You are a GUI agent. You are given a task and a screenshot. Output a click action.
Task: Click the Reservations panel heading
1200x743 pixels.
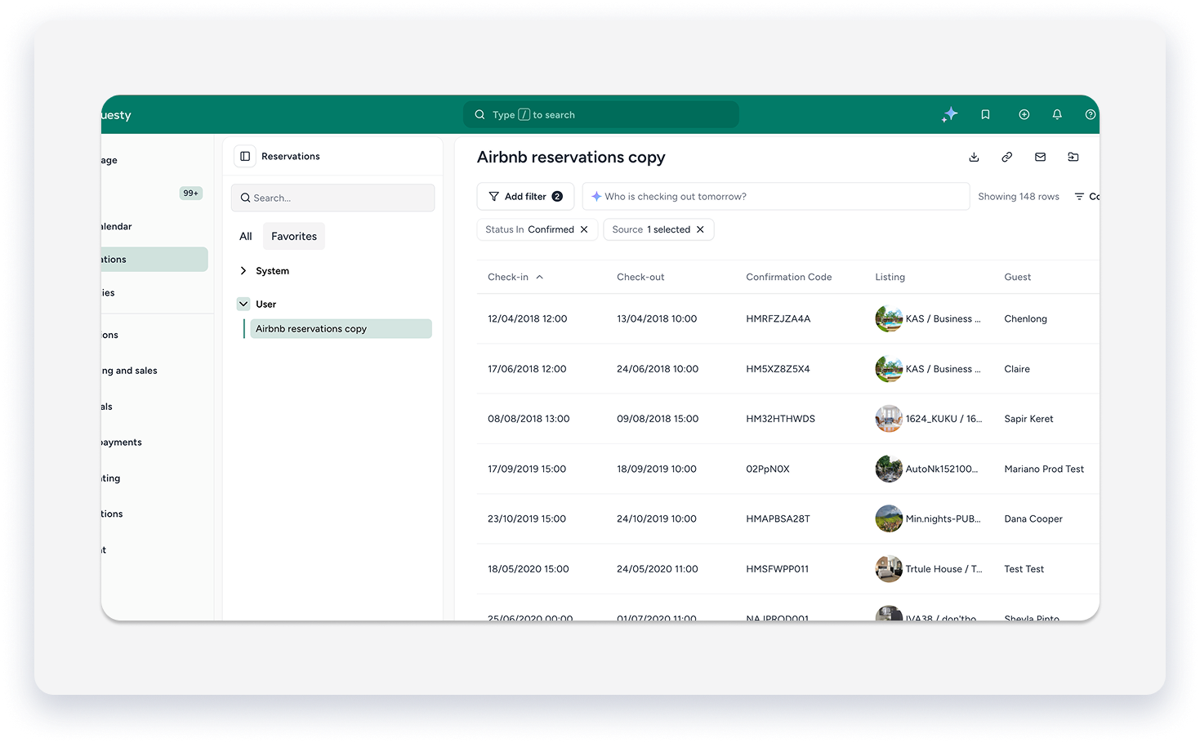(291, 156)
